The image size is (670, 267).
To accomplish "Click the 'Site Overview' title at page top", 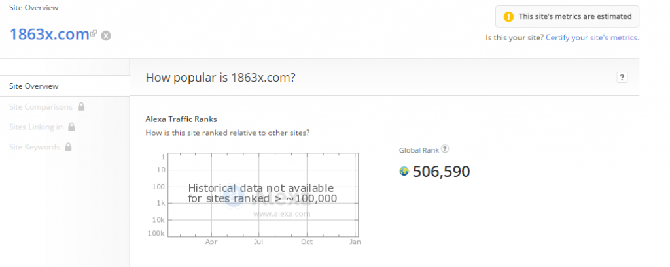I will (x=34, y=8).
